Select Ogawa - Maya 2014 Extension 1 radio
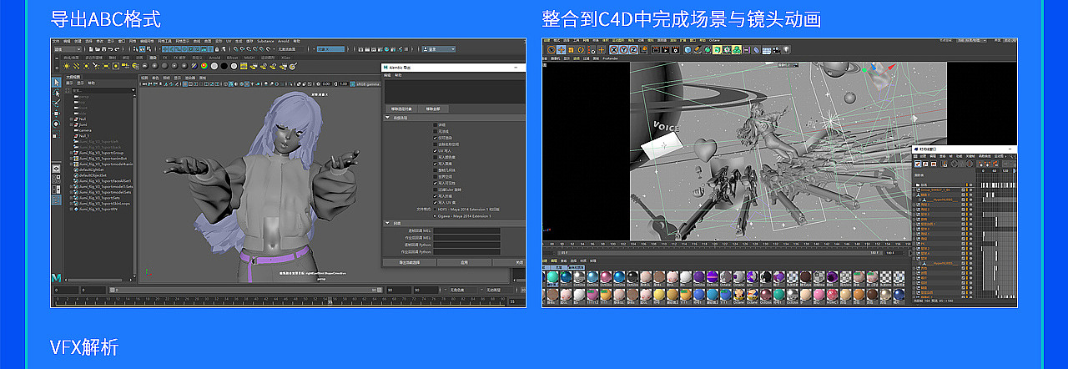The width and height of the screenshot is (1068, 369). coord(436,216)
